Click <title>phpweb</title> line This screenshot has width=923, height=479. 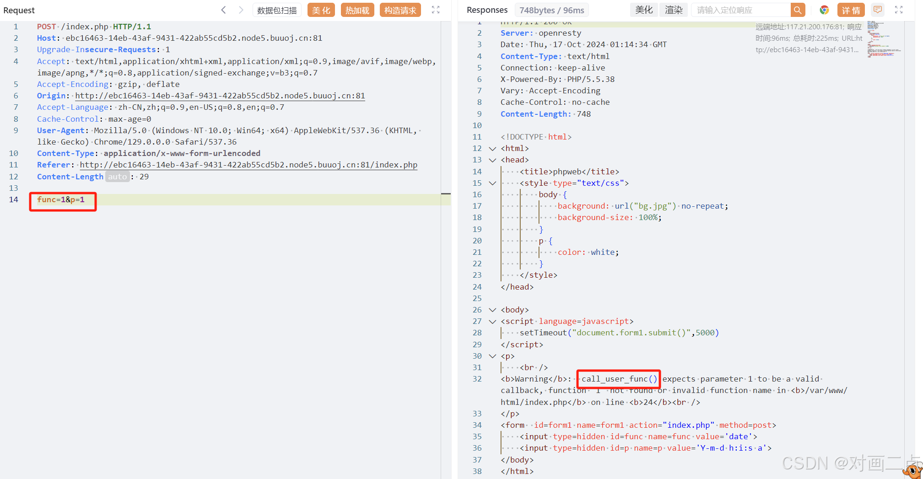[570, 172]
